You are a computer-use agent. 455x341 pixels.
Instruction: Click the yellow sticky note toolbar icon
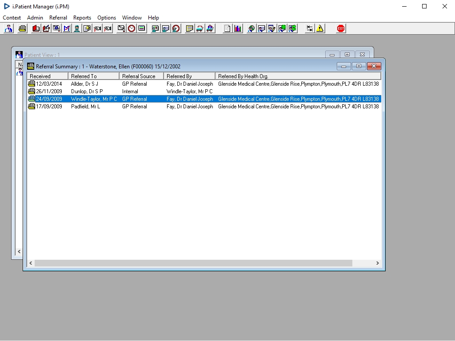coord(189,28)
